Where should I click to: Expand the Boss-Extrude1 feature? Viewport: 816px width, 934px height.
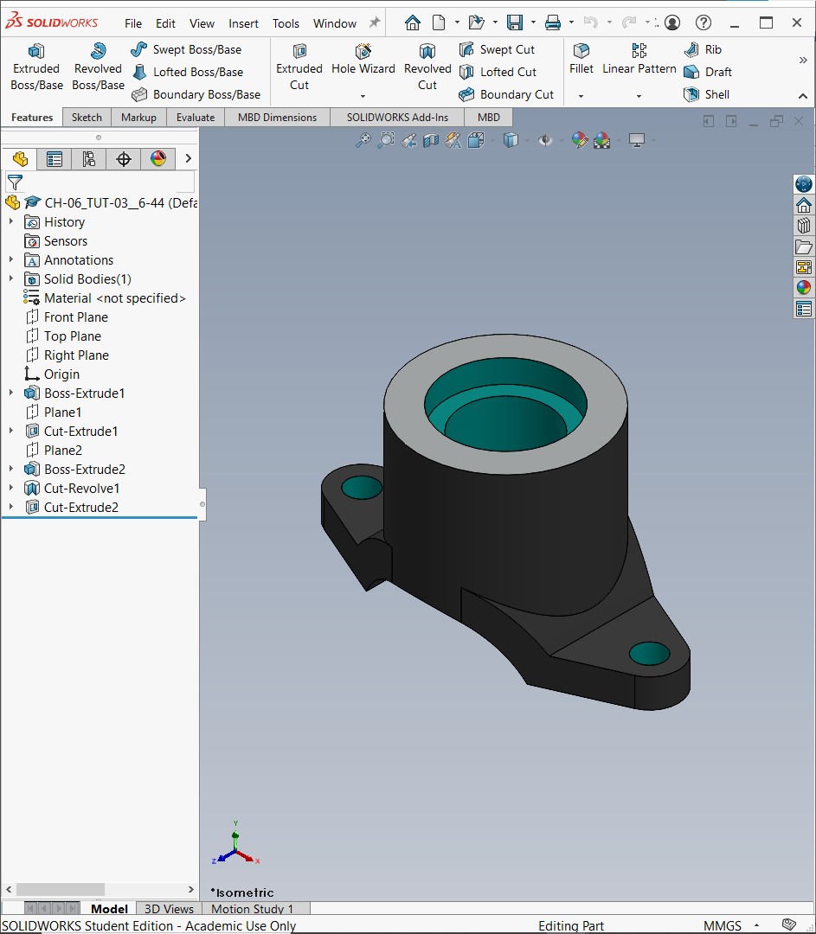click(10, 393)
